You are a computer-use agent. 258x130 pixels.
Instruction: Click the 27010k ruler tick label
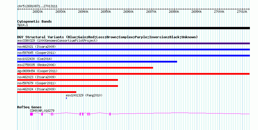(x=242, y=12)
